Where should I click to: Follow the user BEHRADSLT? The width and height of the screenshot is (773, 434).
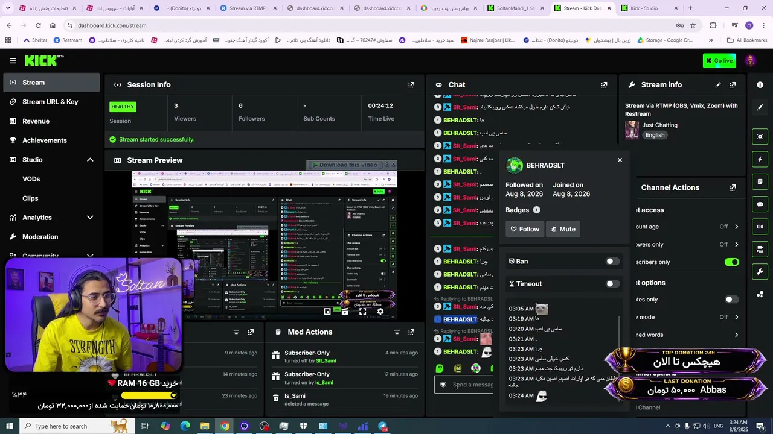(x=525, y=229)
